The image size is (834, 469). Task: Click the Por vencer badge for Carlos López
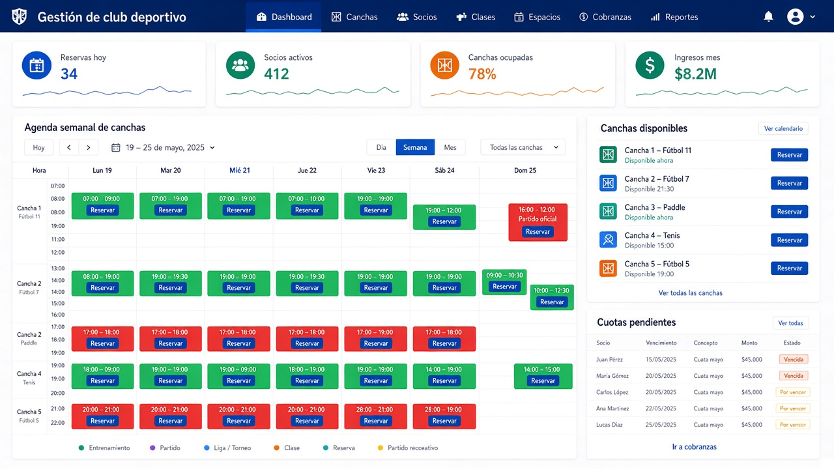[x=792, y=392]
